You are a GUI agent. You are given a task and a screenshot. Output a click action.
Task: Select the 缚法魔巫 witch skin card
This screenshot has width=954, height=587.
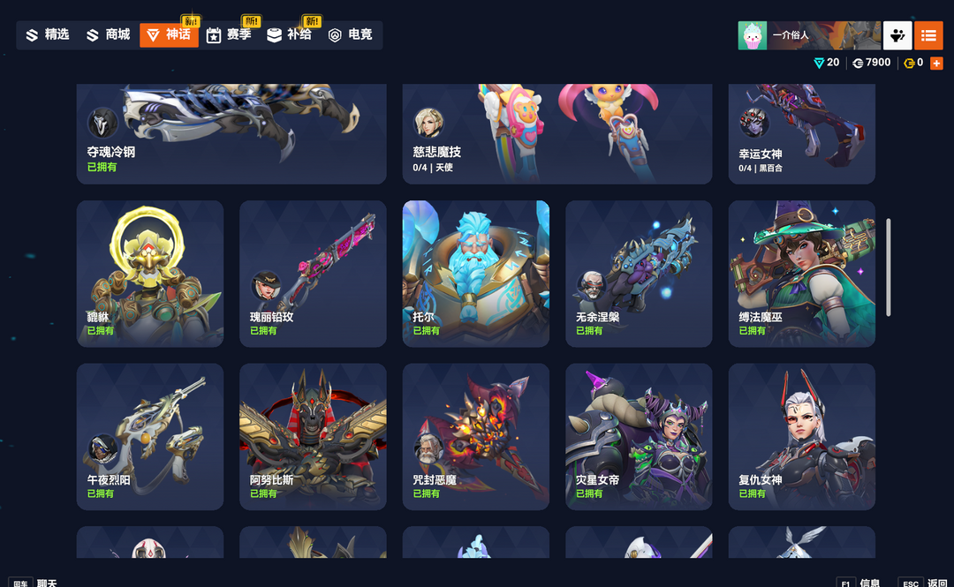[x=802, y=274]
